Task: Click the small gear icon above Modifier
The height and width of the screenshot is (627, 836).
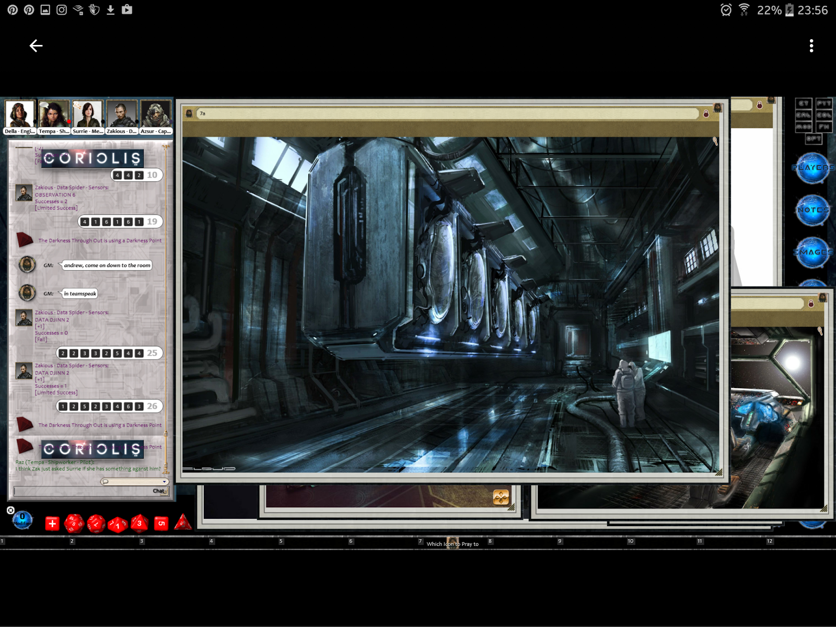Action: [x=10, y=510]
